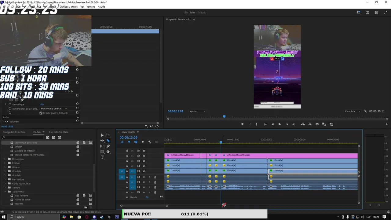Click the Quick Export share icon
The width and height of the screenshot is (391, 220).
coord(367,13)
